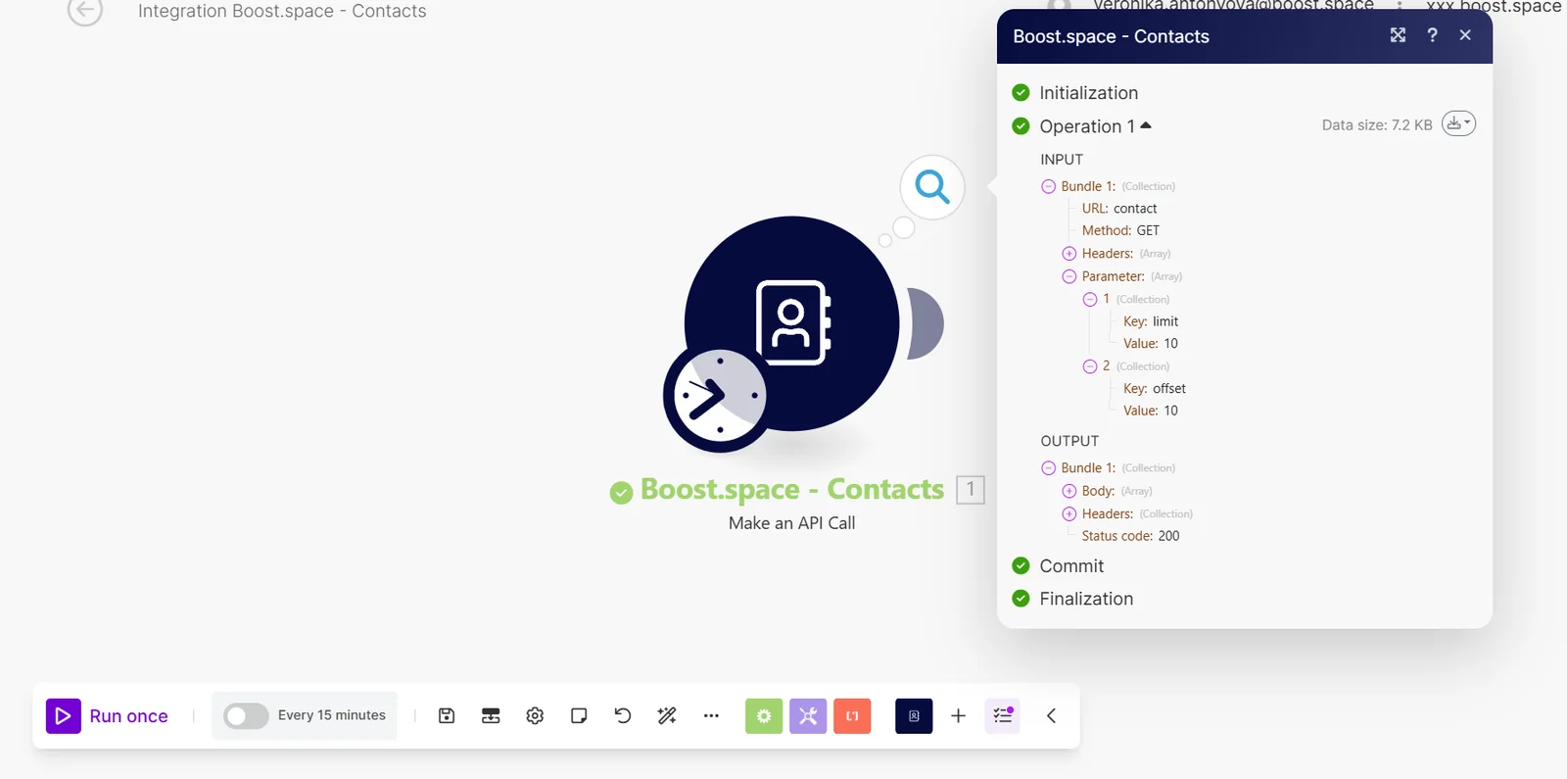Go back using the arrow beside the scenario title
The width and height of the screenshot is (1567, 779).
85,11
